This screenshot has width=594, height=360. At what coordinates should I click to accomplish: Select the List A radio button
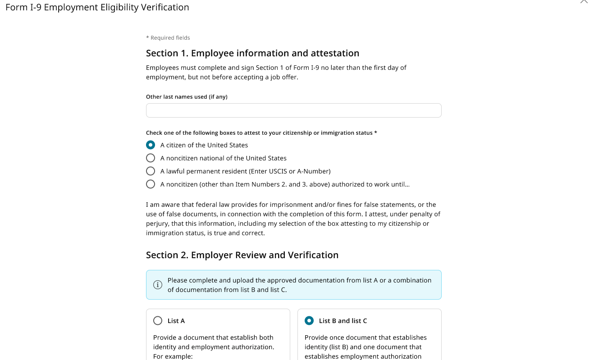coord(158,321)
